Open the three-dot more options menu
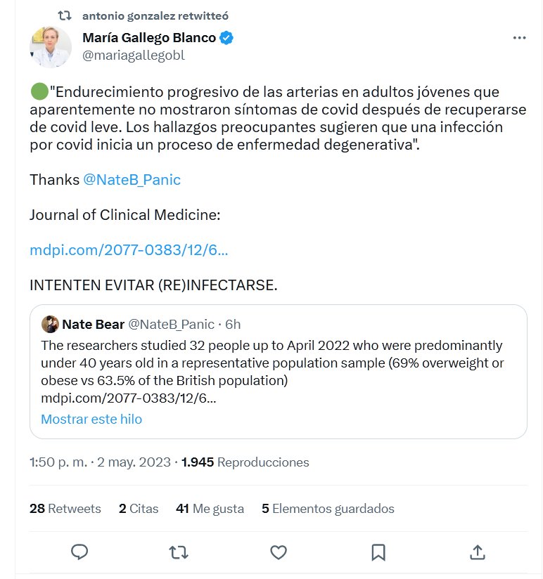Viewport: 543px width, 579px height. pyautogui.click(x=519, y=38)
